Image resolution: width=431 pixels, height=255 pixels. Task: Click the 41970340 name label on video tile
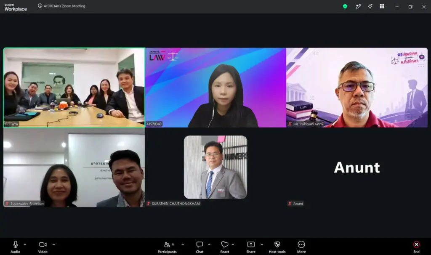click(x=154, y=124)
